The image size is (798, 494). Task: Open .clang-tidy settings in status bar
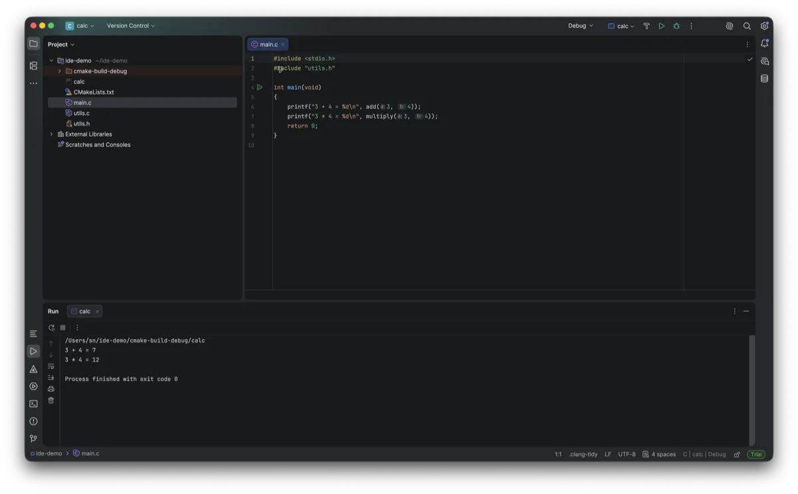click(583, 455)
